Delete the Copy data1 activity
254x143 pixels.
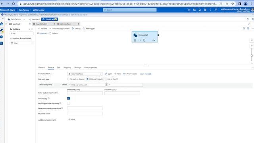tap(135, 41)
